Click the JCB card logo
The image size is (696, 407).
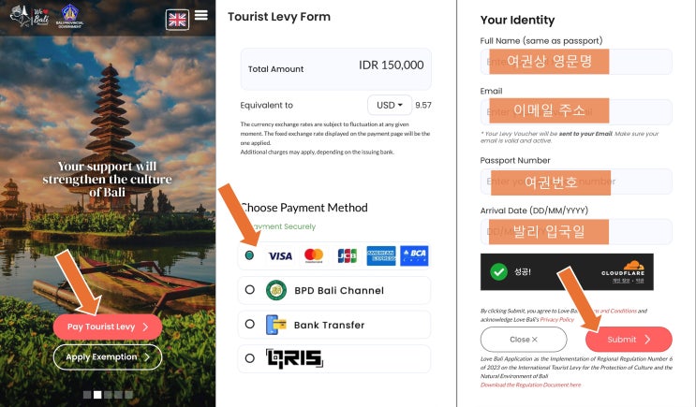point(348,255)
